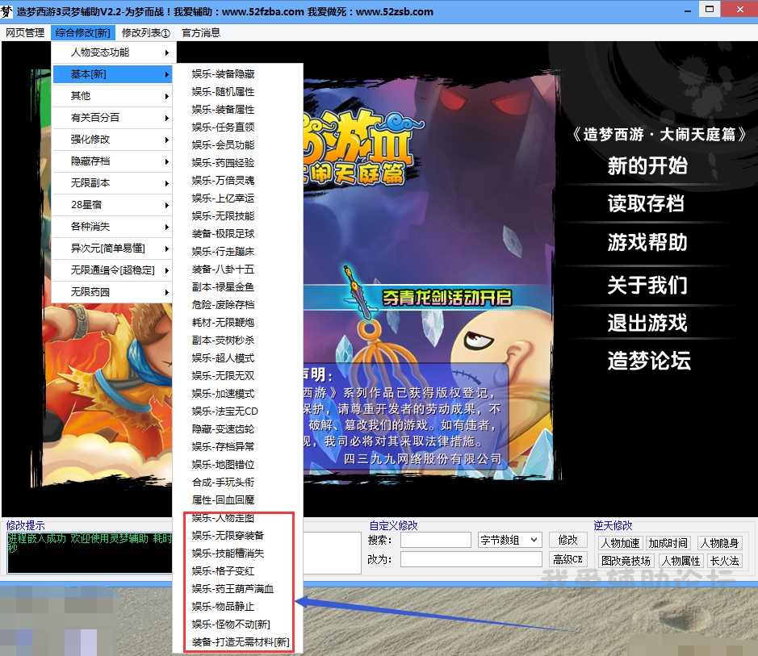Open the 字节数组 type dropdown
Screen dimensions: 758x656
click(509, 540)
